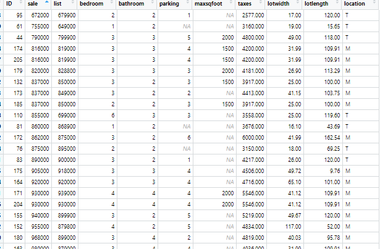Click the list price 879800
The image size is (380, 249).
click(x=67, y=227)
